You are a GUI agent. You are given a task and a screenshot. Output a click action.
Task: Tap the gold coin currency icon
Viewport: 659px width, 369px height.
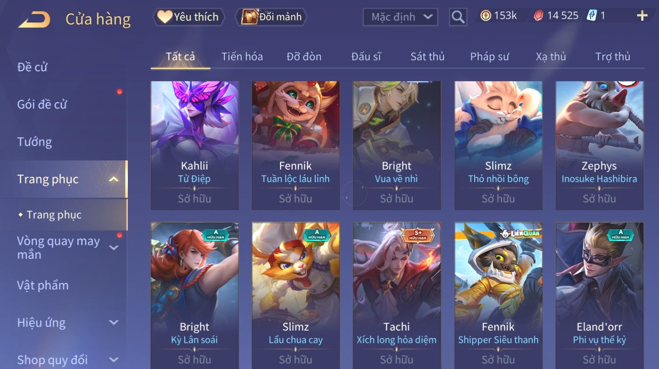click(x=486, y=16)
